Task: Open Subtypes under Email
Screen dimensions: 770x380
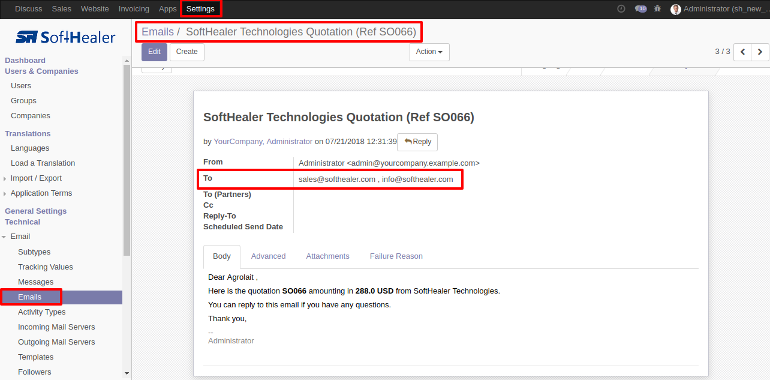Action: point(34,252)
